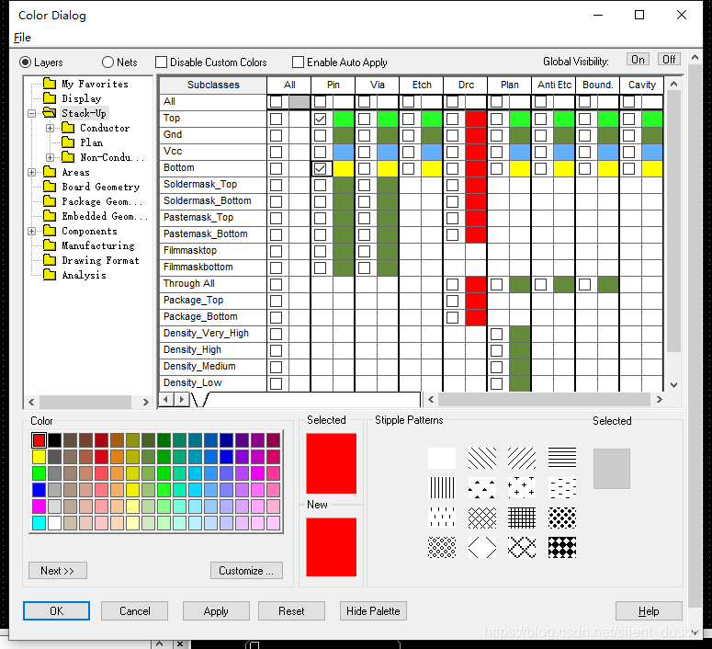Select the vertical lines stipple pattern
The height and width of the screenshot is (649, 712).
tap(442, 487)
